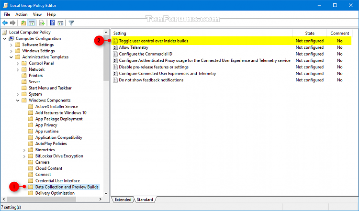Expand the Network folder
This screenshot has height=211, width=359.
18,69
